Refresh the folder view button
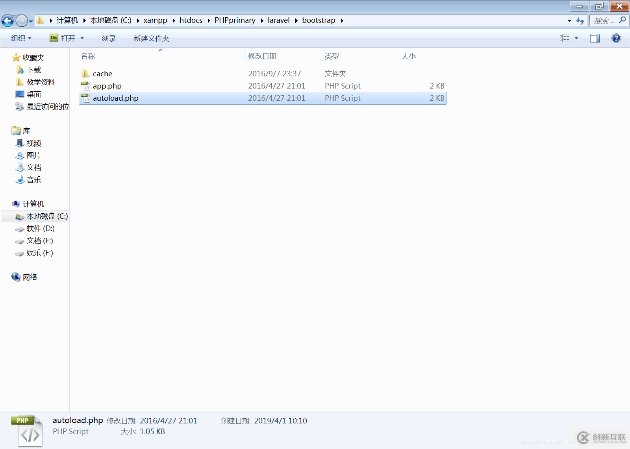630x449 pixels. pyautogui.click(x=580, y=20)
